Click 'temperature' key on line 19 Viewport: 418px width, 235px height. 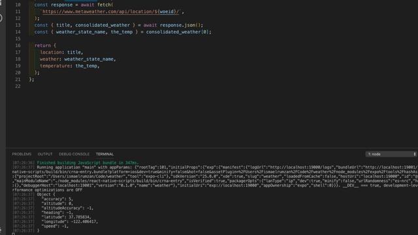coord(55,66)
